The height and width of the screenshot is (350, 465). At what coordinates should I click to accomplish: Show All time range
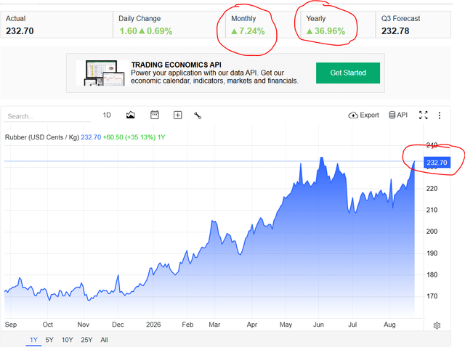coord(104,340)
